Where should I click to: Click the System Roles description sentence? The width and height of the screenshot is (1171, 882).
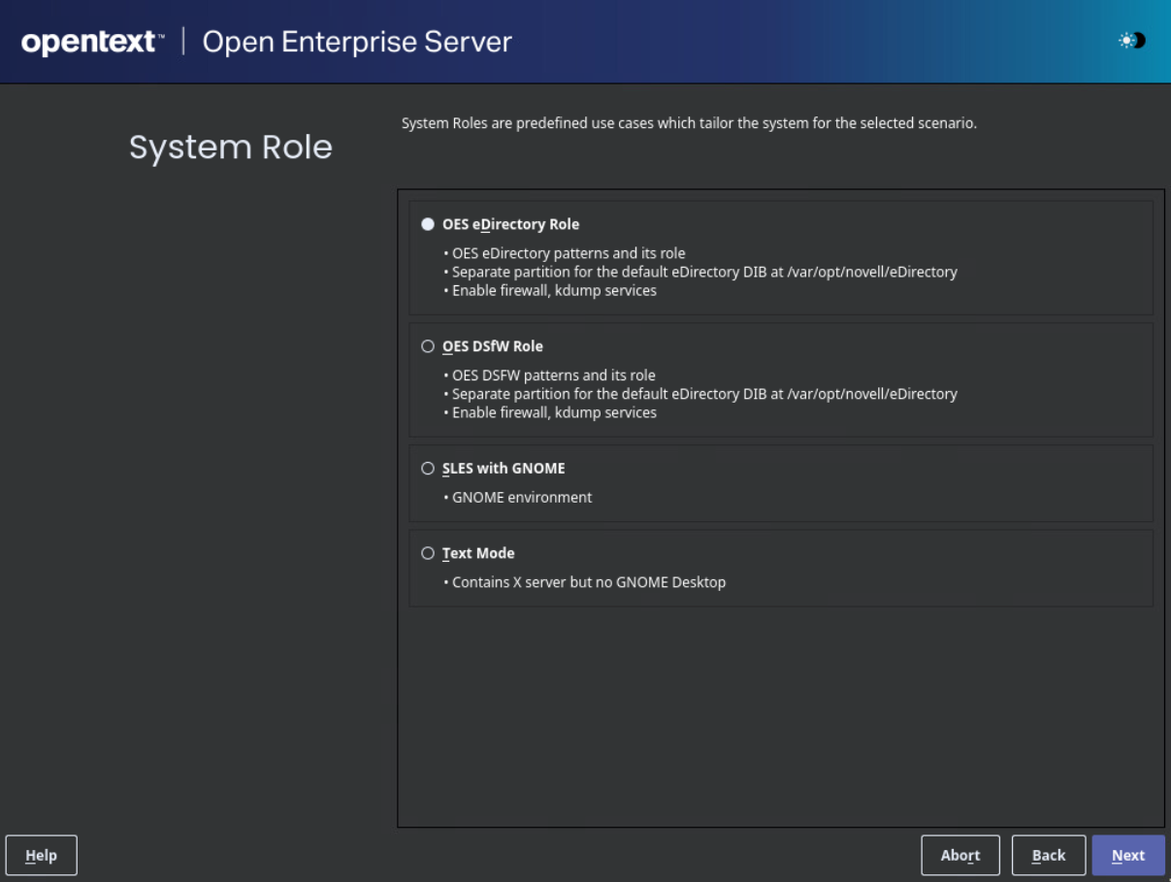pyautogui.click(x=689, y=124)
